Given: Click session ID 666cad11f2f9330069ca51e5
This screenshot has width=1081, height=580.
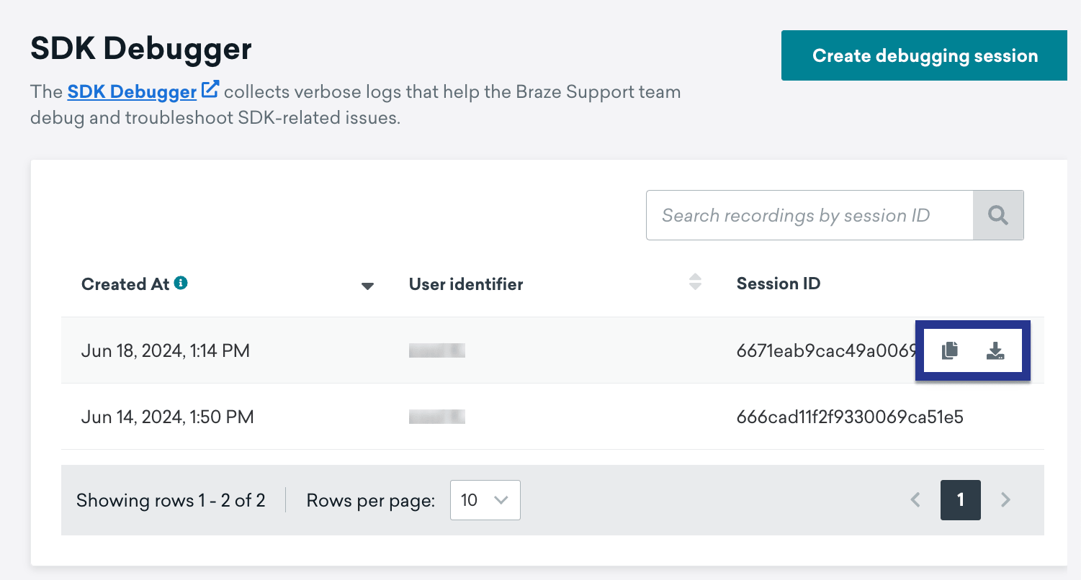Looking at the screenshot, I should (x=850, y=417).
